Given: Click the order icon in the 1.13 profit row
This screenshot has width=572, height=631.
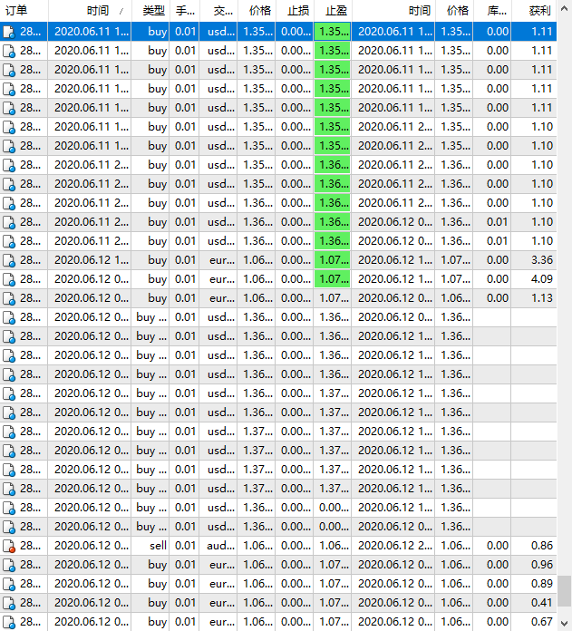Looking at the screenshot, I should [x=9, y=298].
